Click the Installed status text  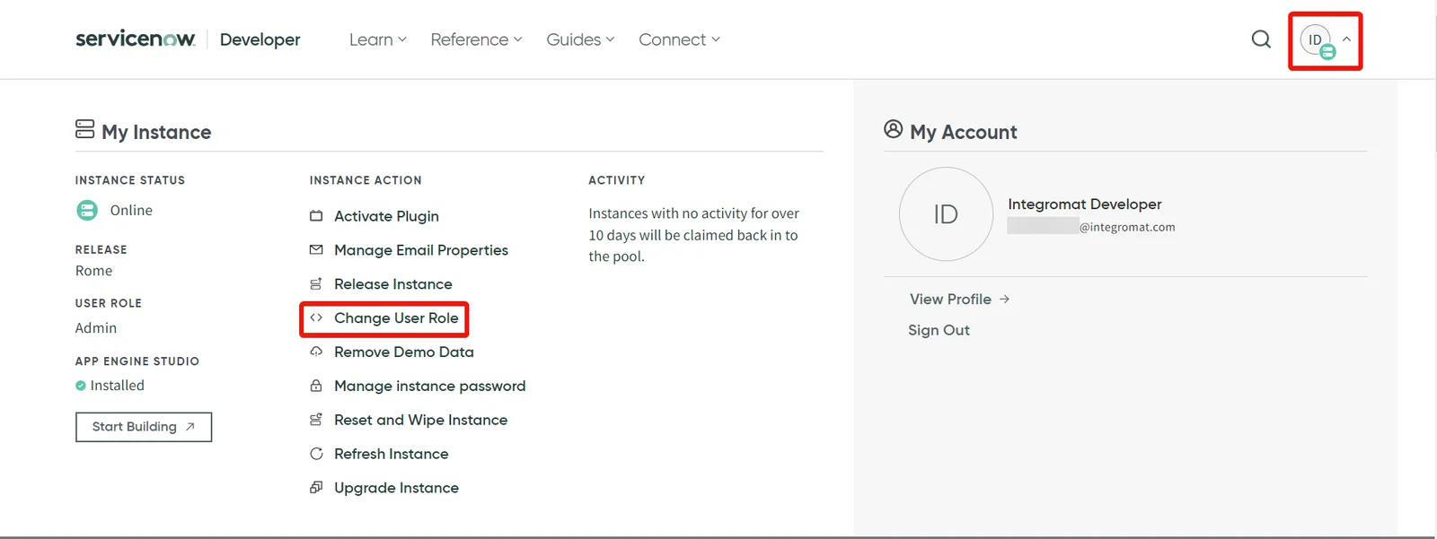click(117, 386)
